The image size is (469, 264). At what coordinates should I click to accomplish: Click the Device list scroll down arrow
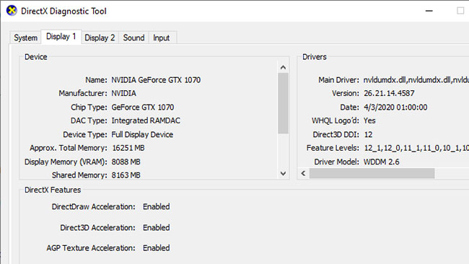[283, 173]
